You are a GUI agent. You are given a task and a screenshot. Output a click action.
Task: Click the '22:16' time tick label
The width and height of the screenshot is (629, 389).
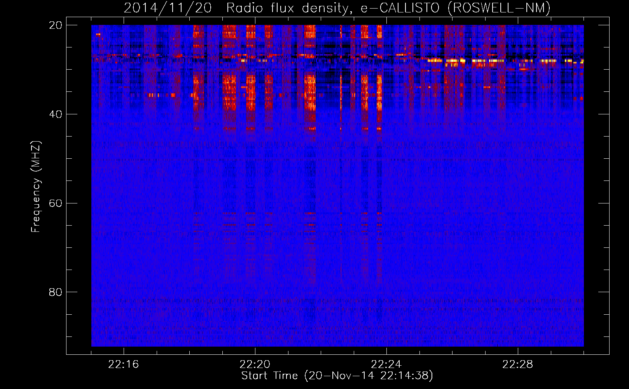[x=124, y=364]
